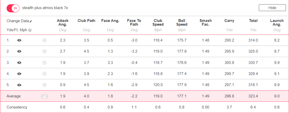Hide shot 5 using its eye icon
This screenshot has width=289, height=113.
[19, 85]
